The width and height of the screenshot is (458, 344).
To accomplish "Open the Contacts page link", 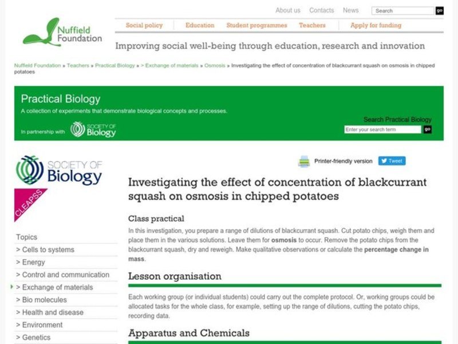I will [322, 10].
